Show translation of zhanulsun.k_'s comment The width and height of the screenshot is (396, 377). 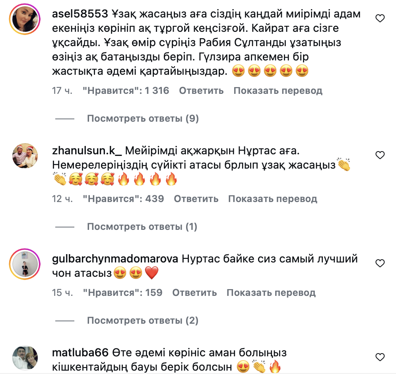pos(273,198)
